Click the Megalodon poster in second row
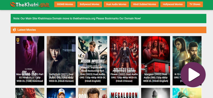The width and height of the screenshot is (213, 98). (124, 93)
